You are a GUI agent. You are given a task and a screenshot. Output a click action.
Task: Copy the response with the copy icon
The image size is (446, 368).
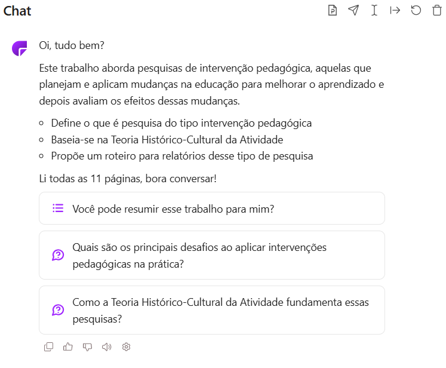49,346
